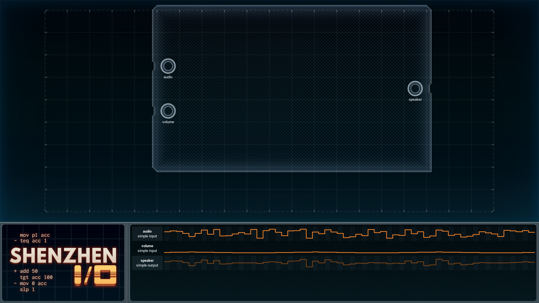539x303 pixels.
Task: Click the volume signal line
Action: click(350, 252)
